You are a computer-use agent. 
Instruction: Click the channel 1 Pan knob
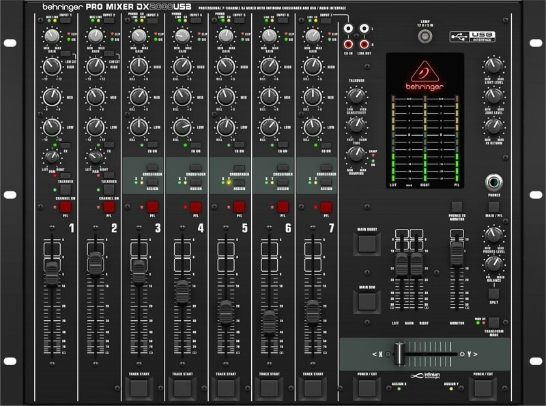(x=52, y=157)
